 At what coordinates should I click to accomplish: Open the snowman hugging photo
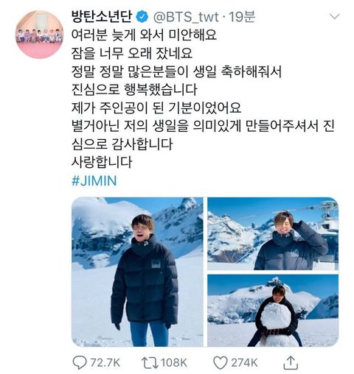click(273, 311)
